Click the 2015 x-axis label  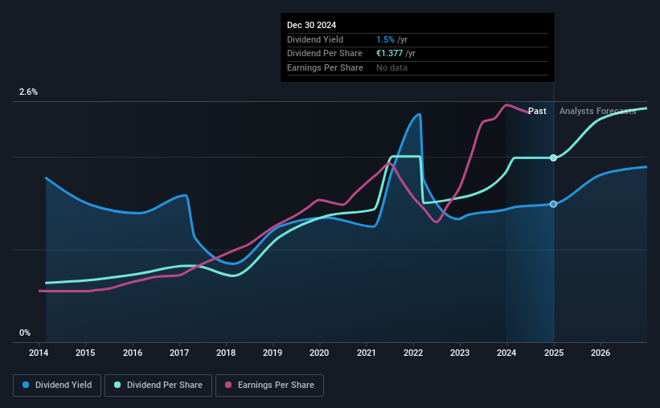point(85,353)
